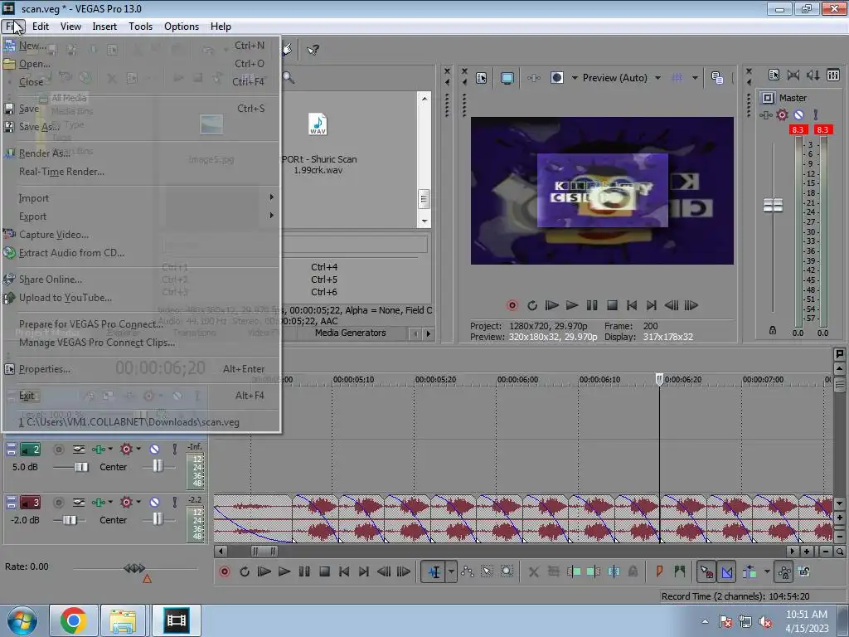Viewport: 849px width, 637px height.
Task: Choose Open in the File menu
Action: pos(141,64)
